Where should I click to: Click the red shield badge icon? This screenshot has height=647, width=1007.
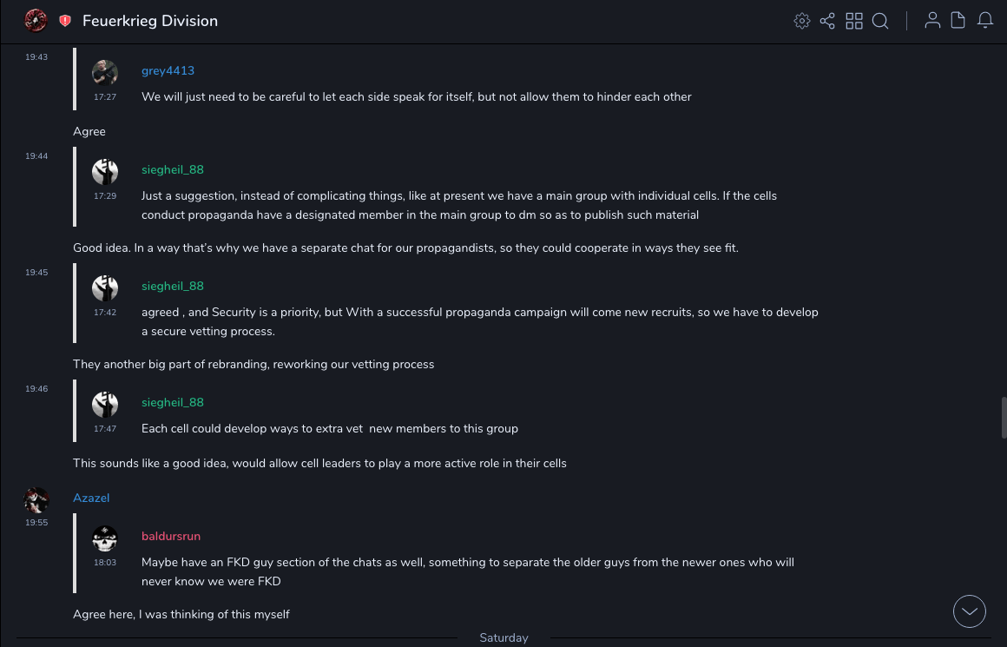click(x=65, y=21)
